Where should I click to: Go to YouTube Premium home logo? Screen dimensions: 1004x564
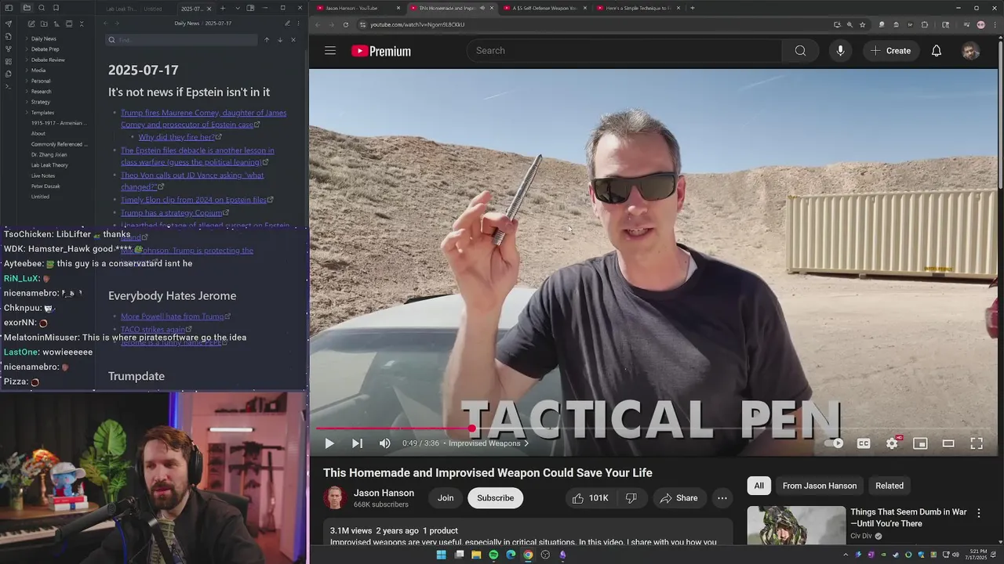381,51
